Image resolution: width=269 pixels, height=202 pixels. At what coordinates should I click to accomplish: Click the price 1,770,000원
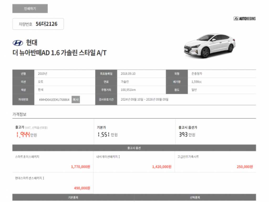pyautogui.click(x=80, y=167)
